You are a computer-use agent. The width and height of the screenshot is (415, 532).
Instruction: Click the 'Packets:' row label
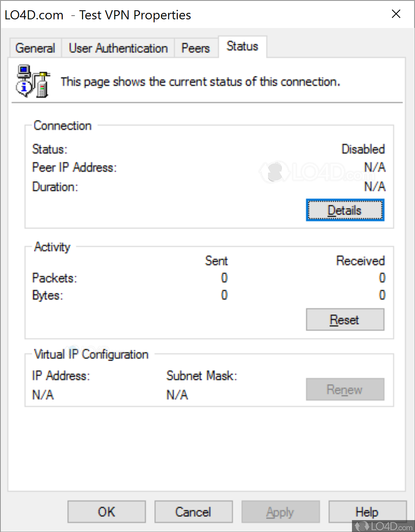[55, 278]
